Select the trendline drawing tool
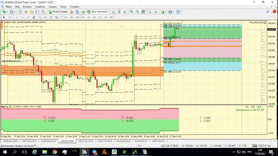 tap(28, 17)
